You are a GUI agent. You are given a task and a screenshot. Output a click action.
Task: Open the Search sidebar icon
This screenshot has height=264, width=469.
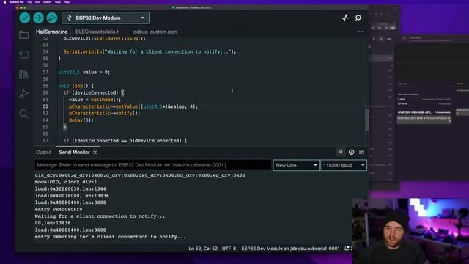coord(24,114)
